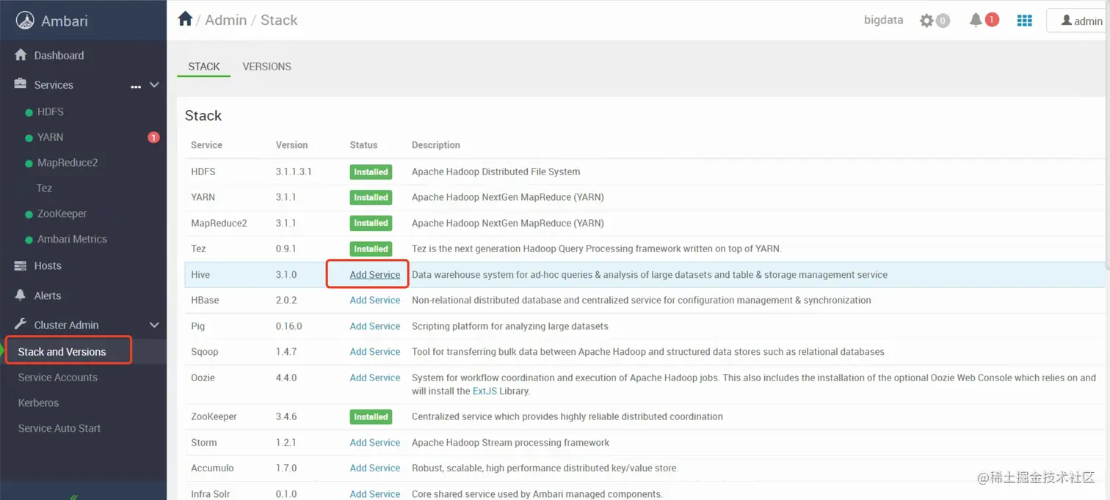This screenshot has width=1110, height=500.
Task: Collapse sidebar using bottom chevrons
Action: click(74, 496)
